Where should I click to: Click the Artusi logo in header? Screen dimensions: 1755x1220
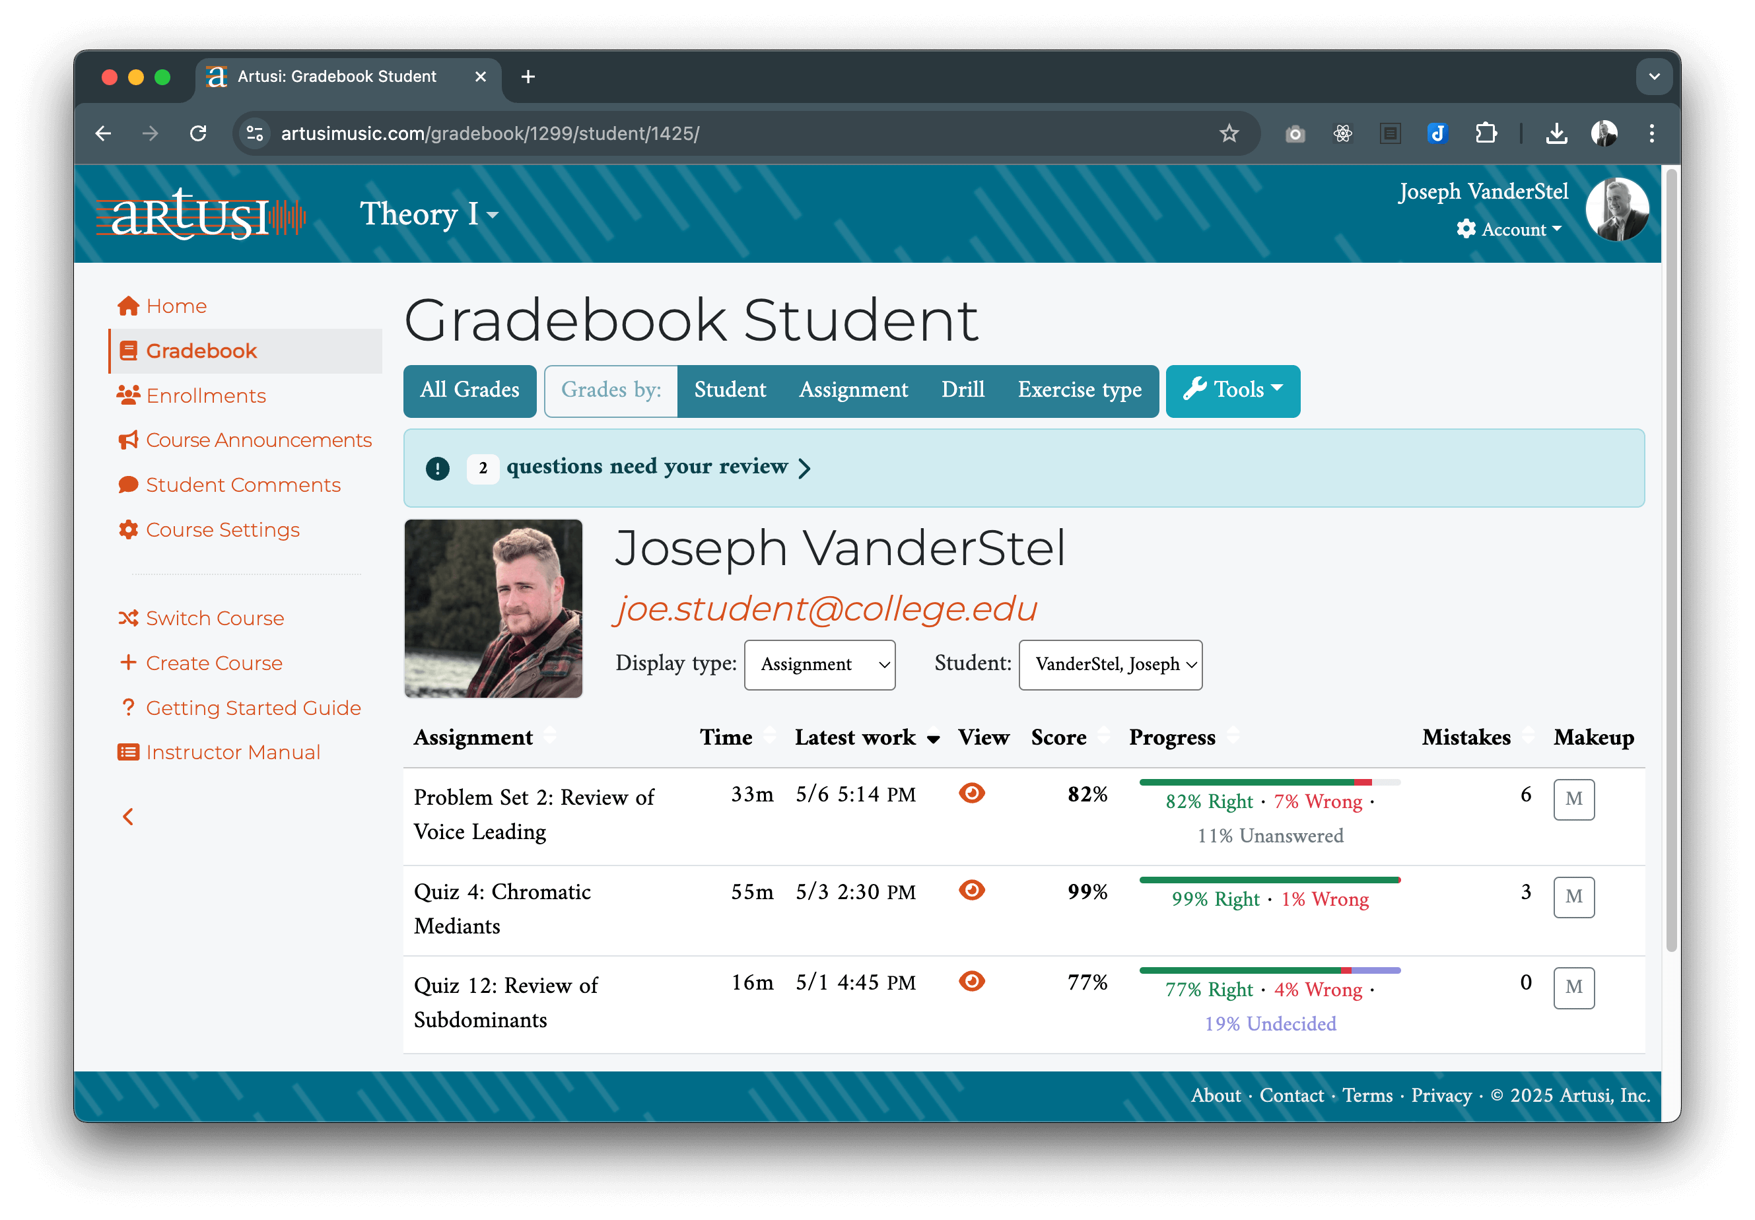coord(200,214)
